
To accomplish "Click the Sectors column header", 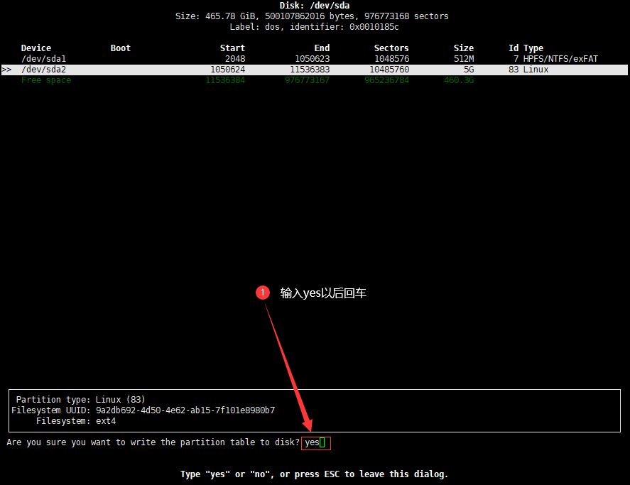I will [x=391, y=48].
